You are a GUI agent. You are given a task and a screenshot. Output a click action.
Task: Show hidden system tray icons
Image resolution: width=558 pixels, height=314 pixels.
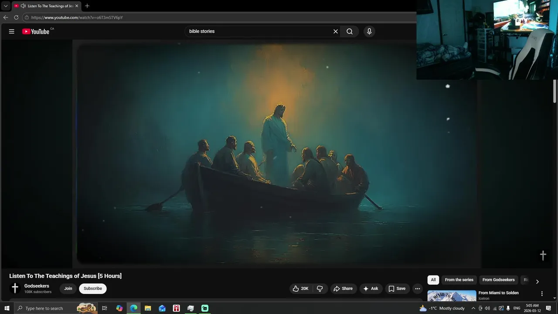click(x=473, y=308)
